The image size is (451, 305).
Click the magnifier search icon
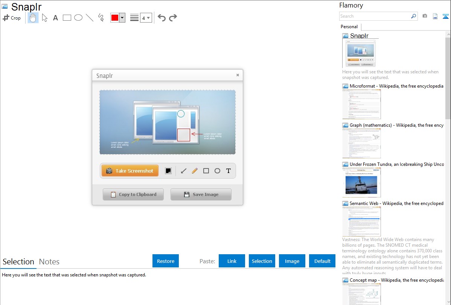414,16
